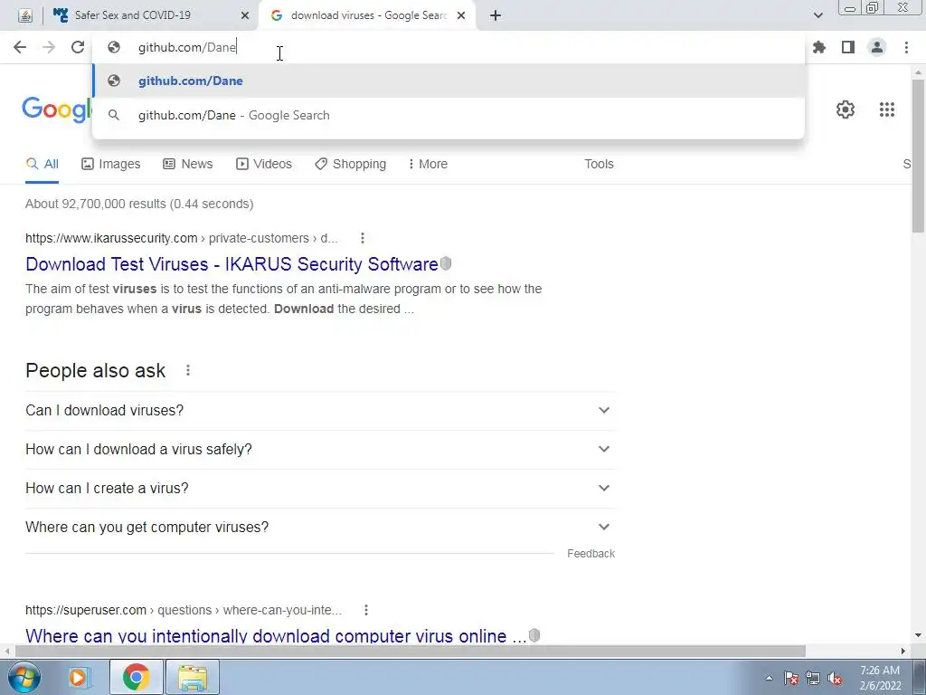Screen dimensions: 926x695
Task: Go forward with the forward arrow
Action: (49, 47)
